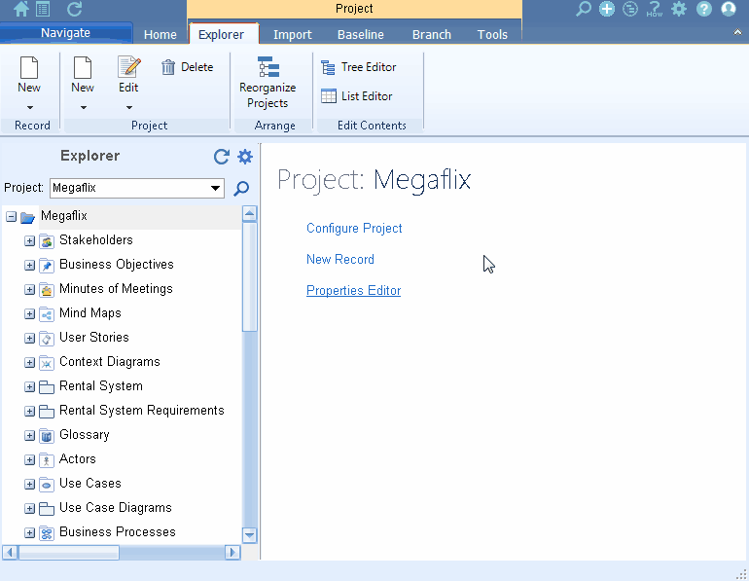Switch to the Navigate tab

click(x=66, y=33)
